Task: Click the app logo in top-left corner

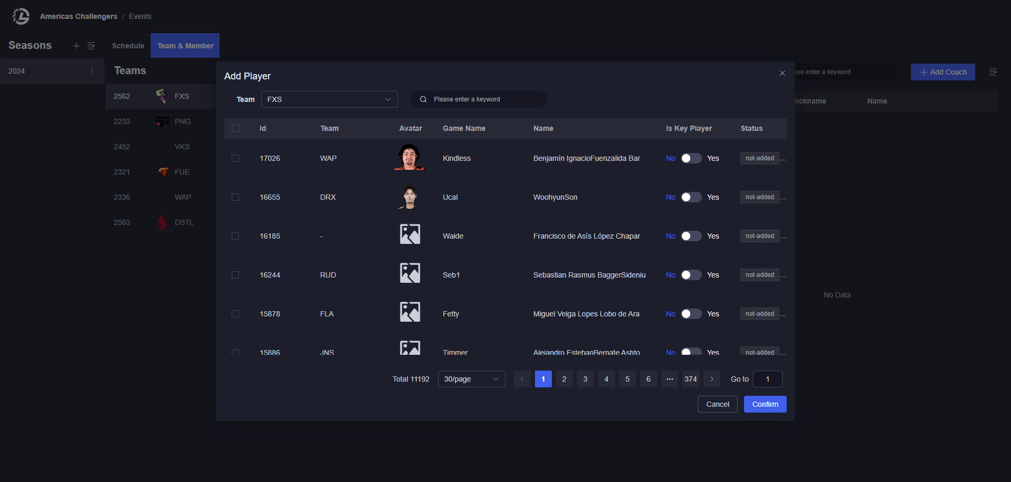Action: pos(21,16)
